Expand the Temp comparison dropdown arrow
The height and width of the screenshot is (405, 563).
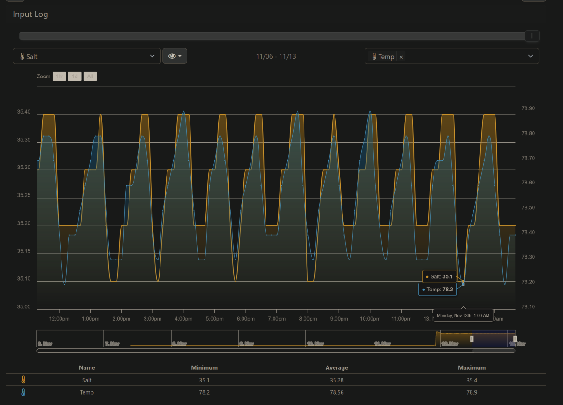(531, 56)
